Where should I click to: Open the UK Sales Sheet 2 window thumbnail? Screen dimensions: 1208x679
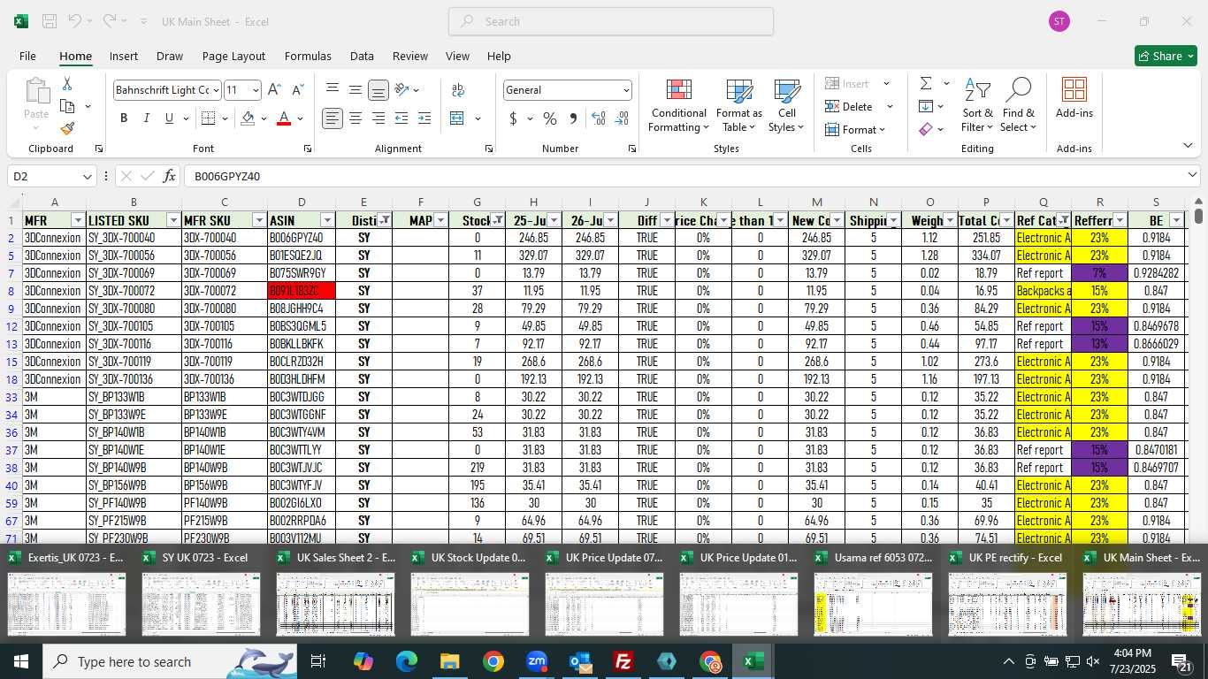coord(335,592)
